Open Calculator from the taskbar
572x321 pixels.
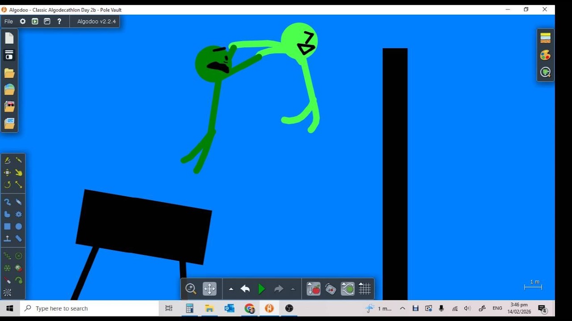pyautogui.click(x=189, y=309)
